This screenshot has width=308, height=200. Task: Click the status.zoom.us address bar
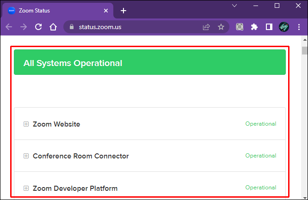tap(134, 27)
